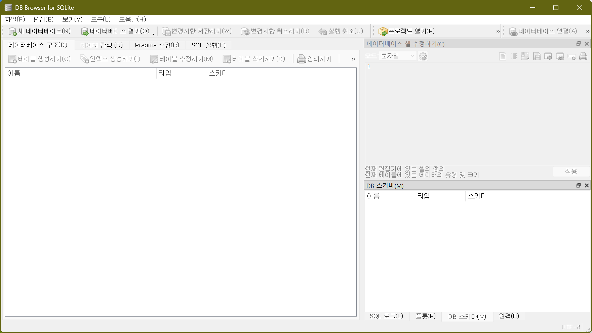The height and width of the screenshot is (333, 592).
Task: Open the 도움말(H) menu
Action: [x=132, y=19]
